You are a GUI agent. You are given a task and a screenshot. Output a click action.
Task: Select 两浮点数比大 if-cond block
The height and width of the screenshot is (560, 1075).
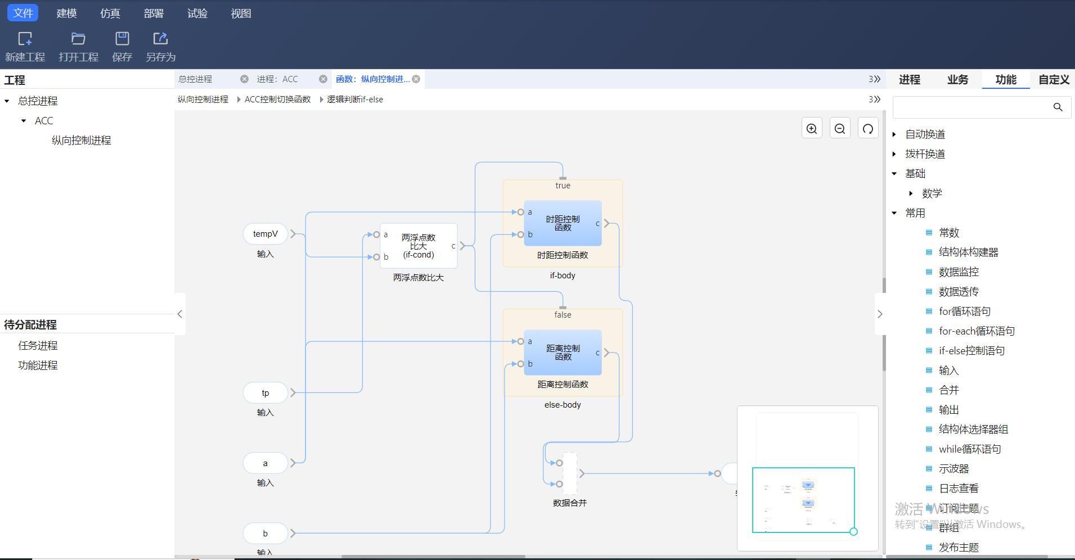coord(419,246)
